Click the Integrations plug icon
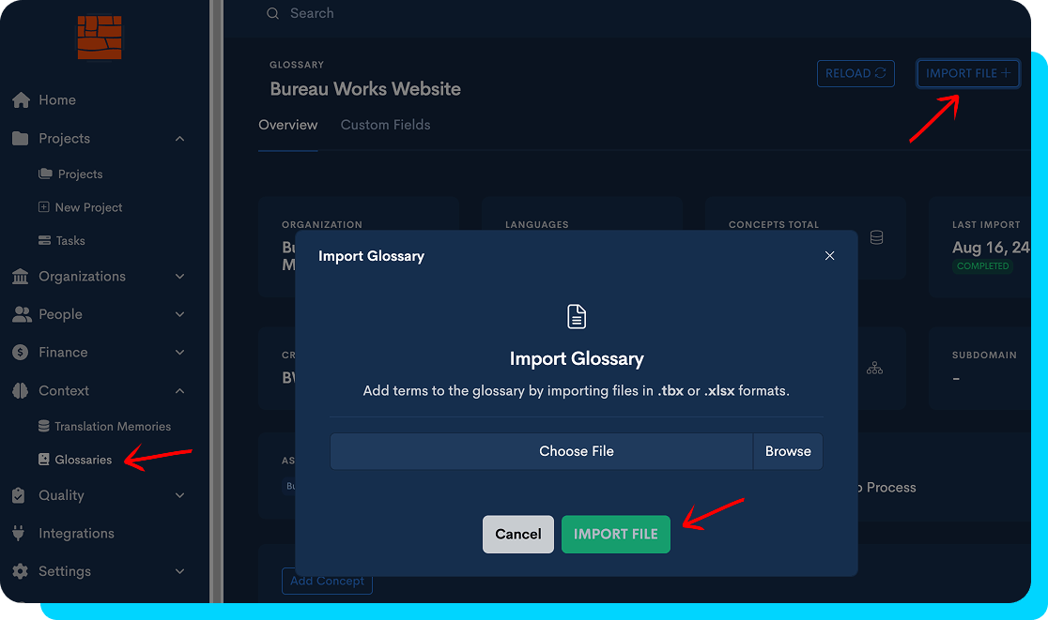This screenshot has height=620, width=1048. pyautogui.click(x=19, y=534)
